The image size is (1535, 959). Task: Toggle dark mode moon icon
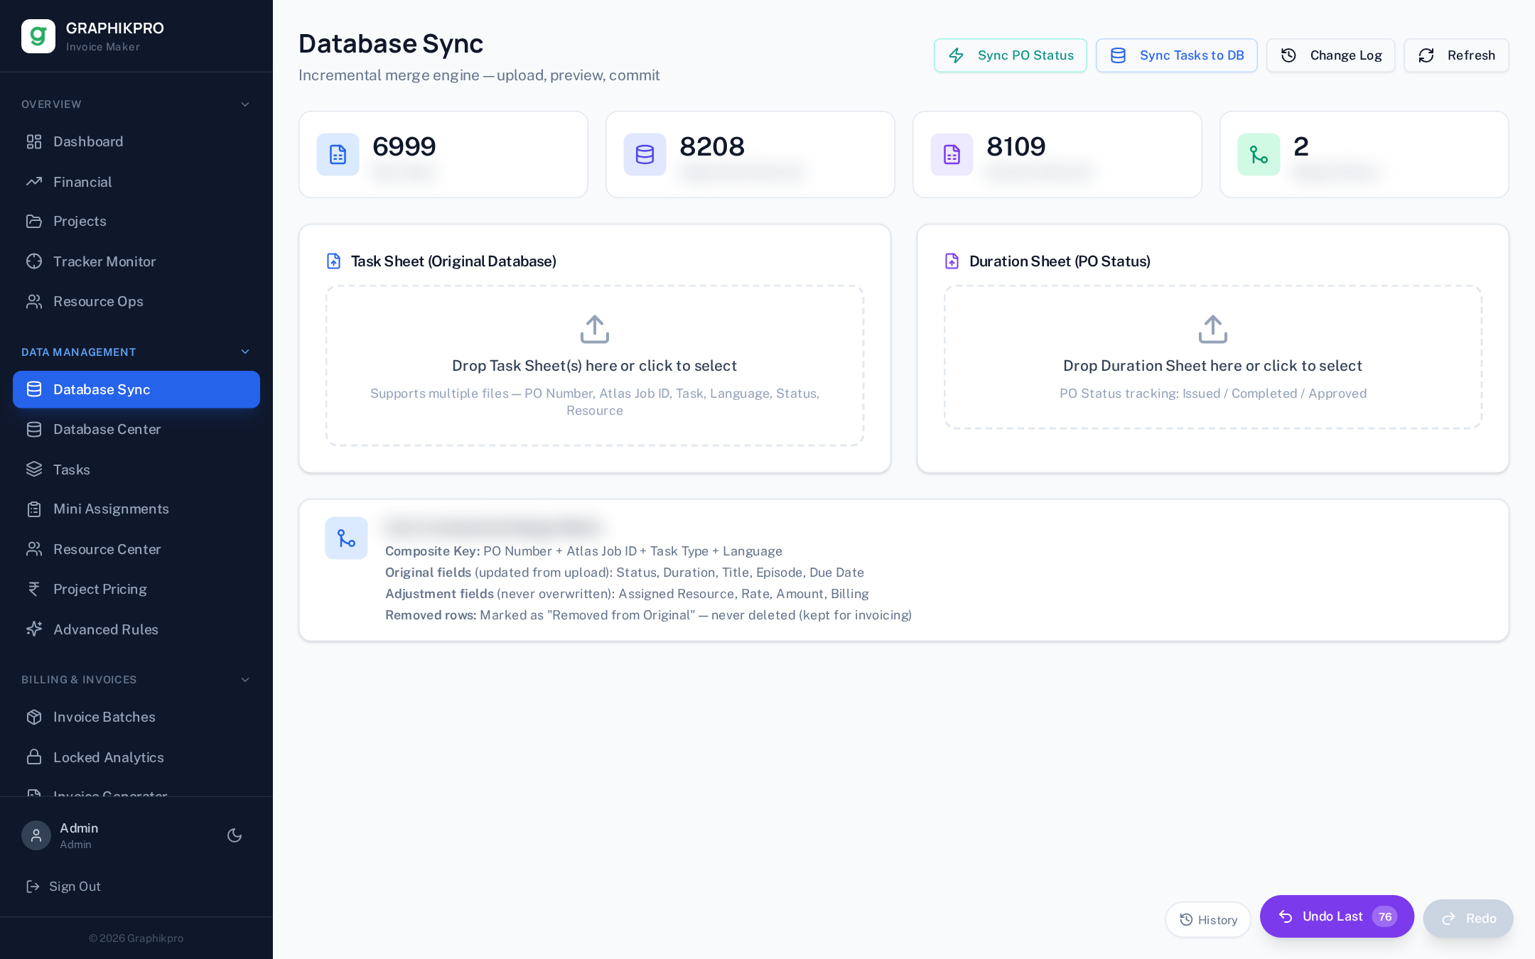pyautogui.click(x=235, y=835)
